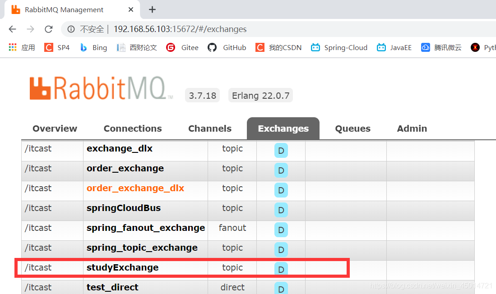
Task: Open the Gitee bookmark
Action: pos(182,47)
